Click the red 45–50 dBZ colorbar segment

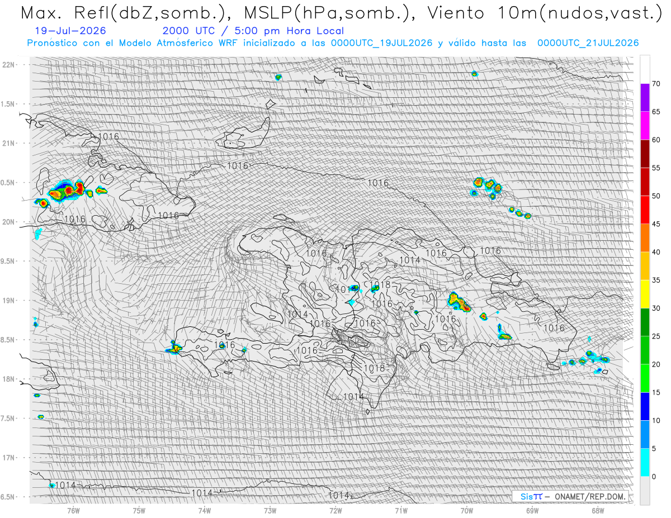[x=645, y=210]
